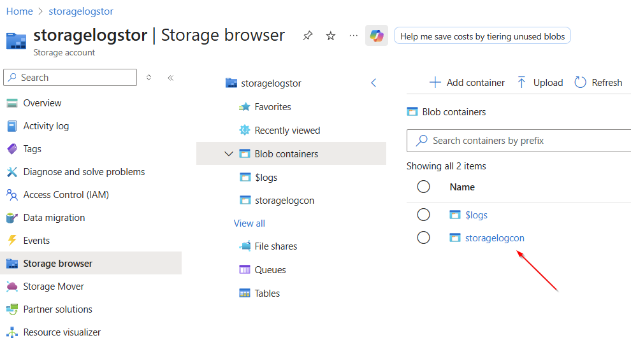Click the Refresh icon in toolbar
The width and height of the screenshot is (631, 340).
(x=580, y=82)
